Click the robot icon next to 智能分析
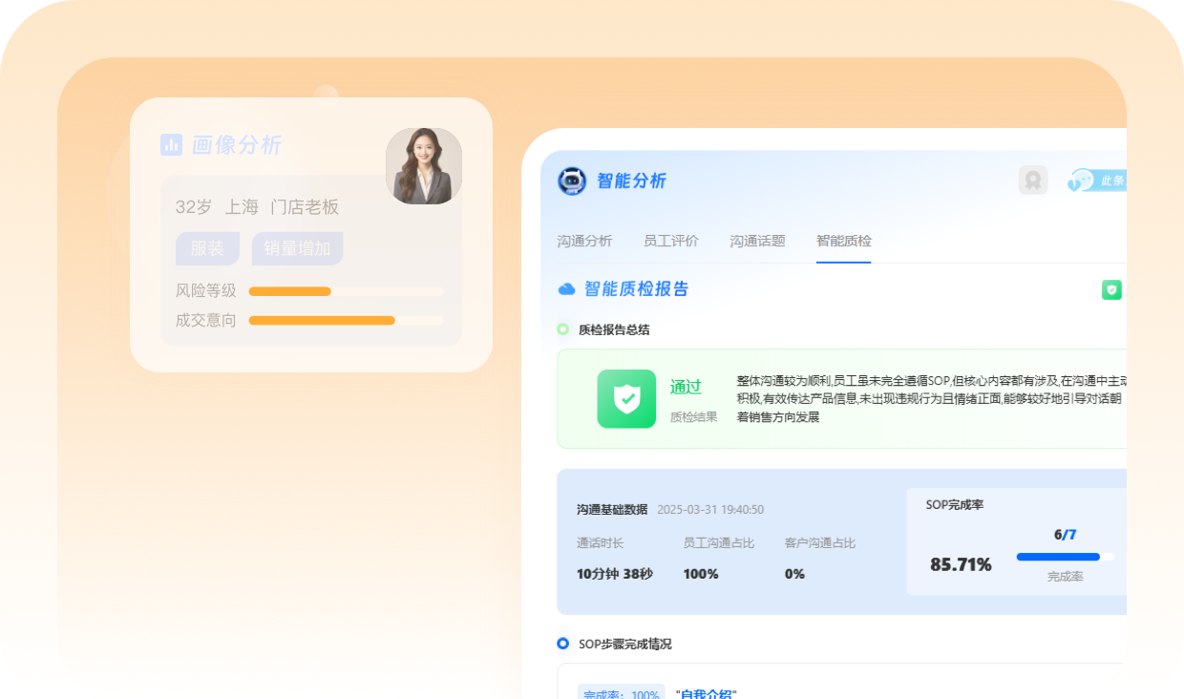This screenshot has width=1184, height=699. point(571,180)
